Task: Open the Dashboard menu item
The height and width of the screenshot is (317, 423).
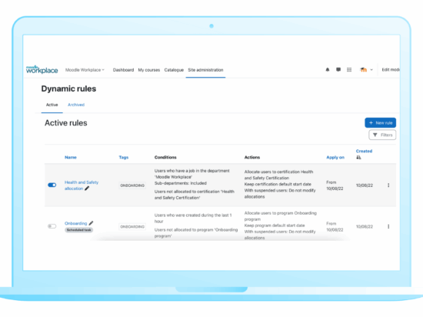Action: 123,70
